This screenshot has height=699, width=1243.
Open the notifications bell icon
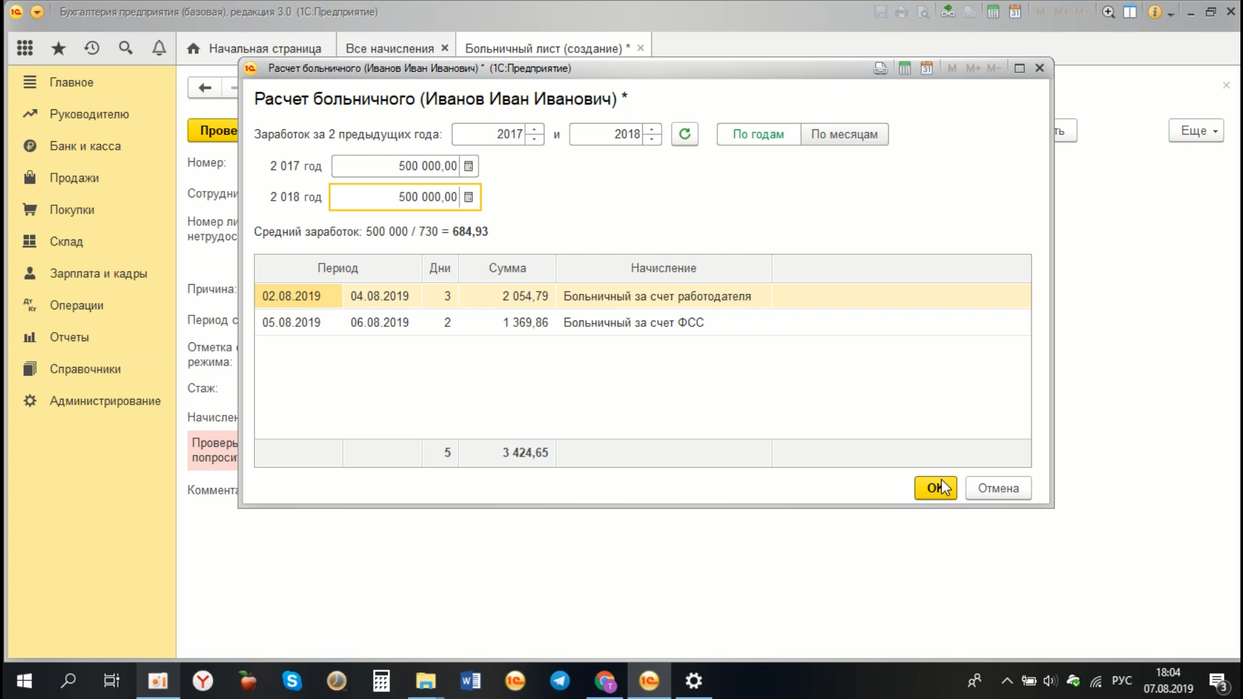[x=159, y=48]
